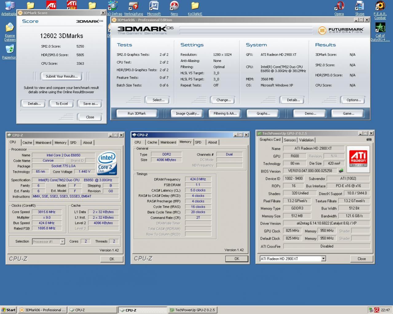Open the KoOlaNcE folder icon

coord(195,6)
